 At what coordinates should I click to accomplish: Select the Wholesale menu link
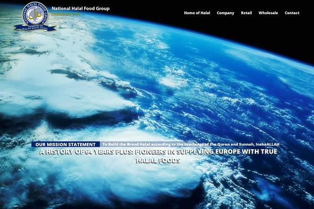pos(268,13)
